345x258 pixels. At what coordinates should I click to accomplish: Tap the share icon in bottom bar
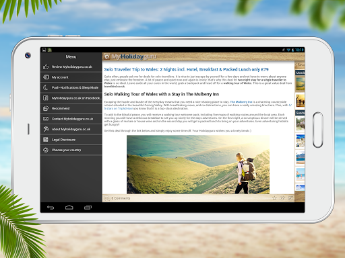pos(282,198)
